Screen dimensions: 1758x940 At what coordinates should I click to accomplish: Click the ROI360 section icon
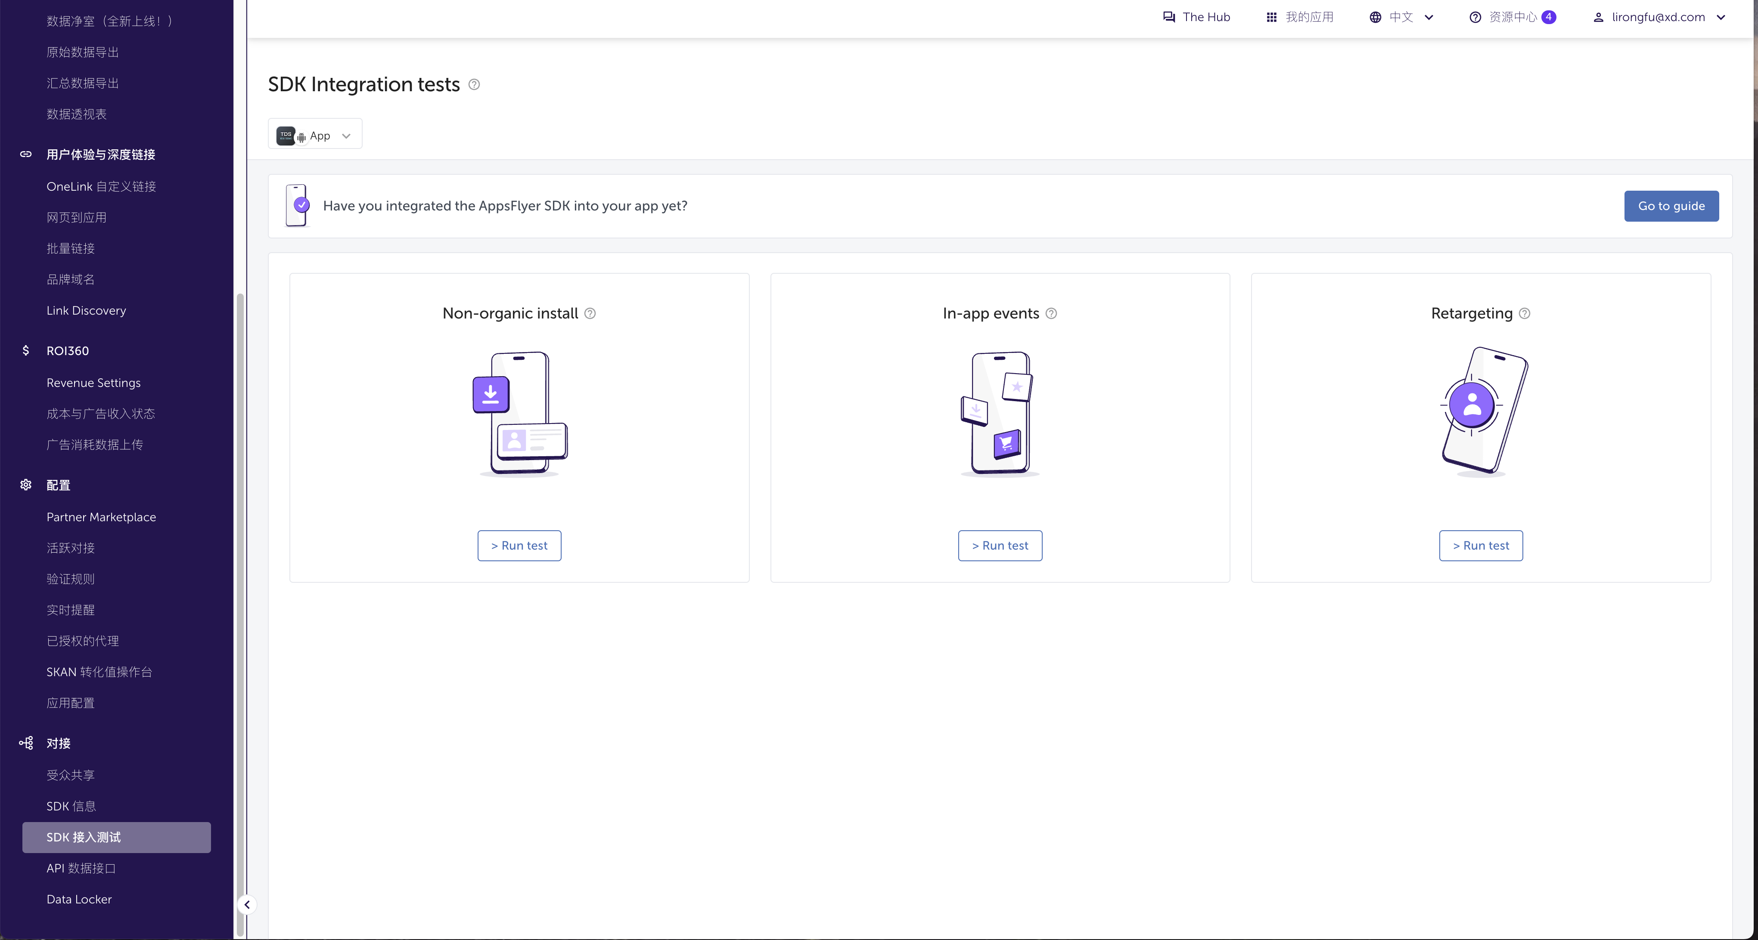tap(25, 351)
